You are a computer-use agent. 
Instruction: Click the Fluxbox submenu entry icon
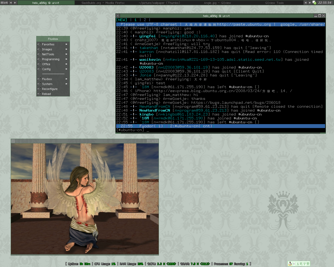point(39,79)
